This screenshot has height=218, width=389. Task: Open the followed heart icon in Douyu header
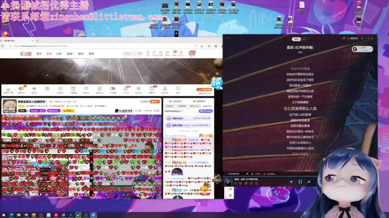pos(154,53)
